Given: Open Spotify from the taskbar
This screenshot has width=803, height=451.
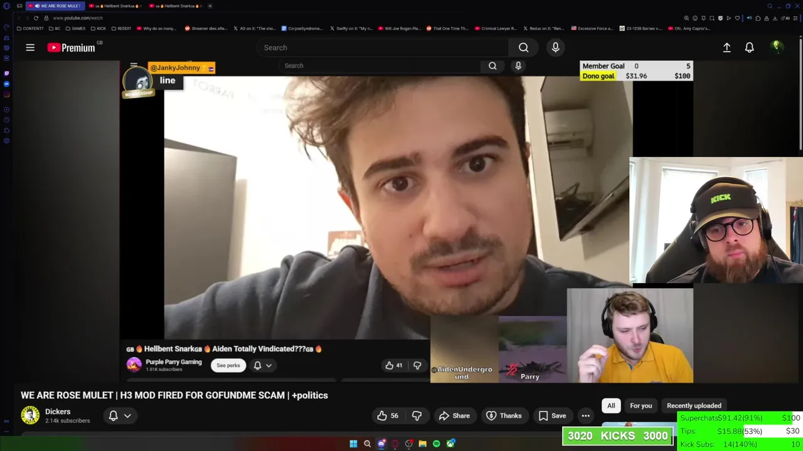Looking at the screenshot, I should coord(436,444).
